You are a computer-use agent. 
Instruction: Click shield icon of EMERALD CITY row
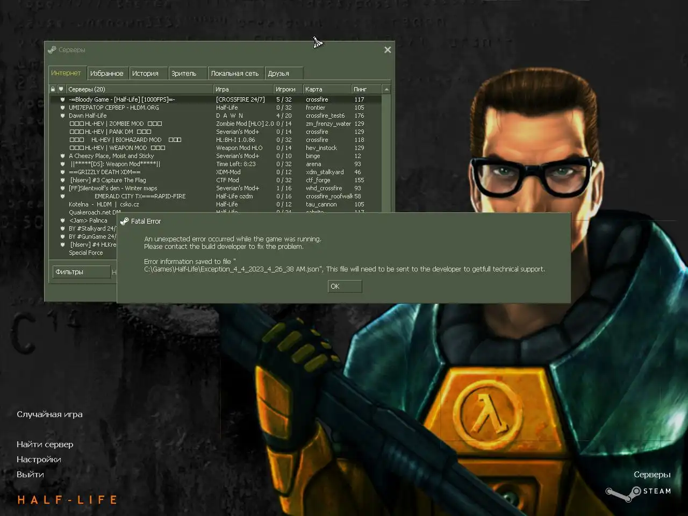(x=62, y=196)
